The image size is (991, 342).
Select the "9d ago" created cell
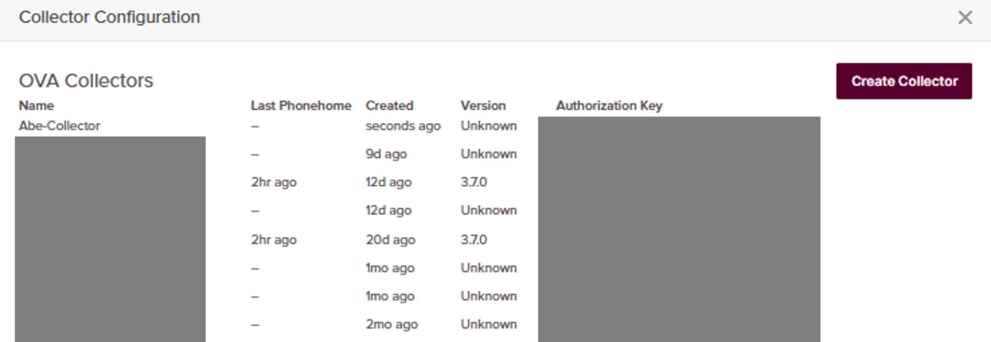(x=386, y=154)
